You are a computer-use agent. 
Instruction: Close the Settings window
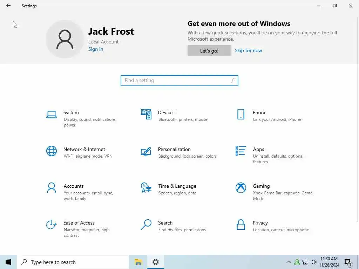click(x=351, y=6)
